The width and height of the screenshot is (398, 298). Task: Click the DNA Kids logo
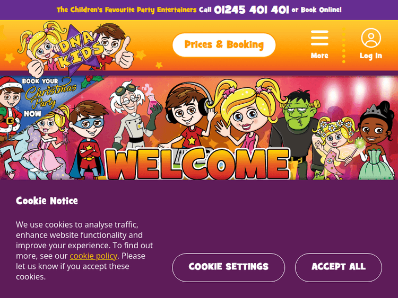point(75,48)
